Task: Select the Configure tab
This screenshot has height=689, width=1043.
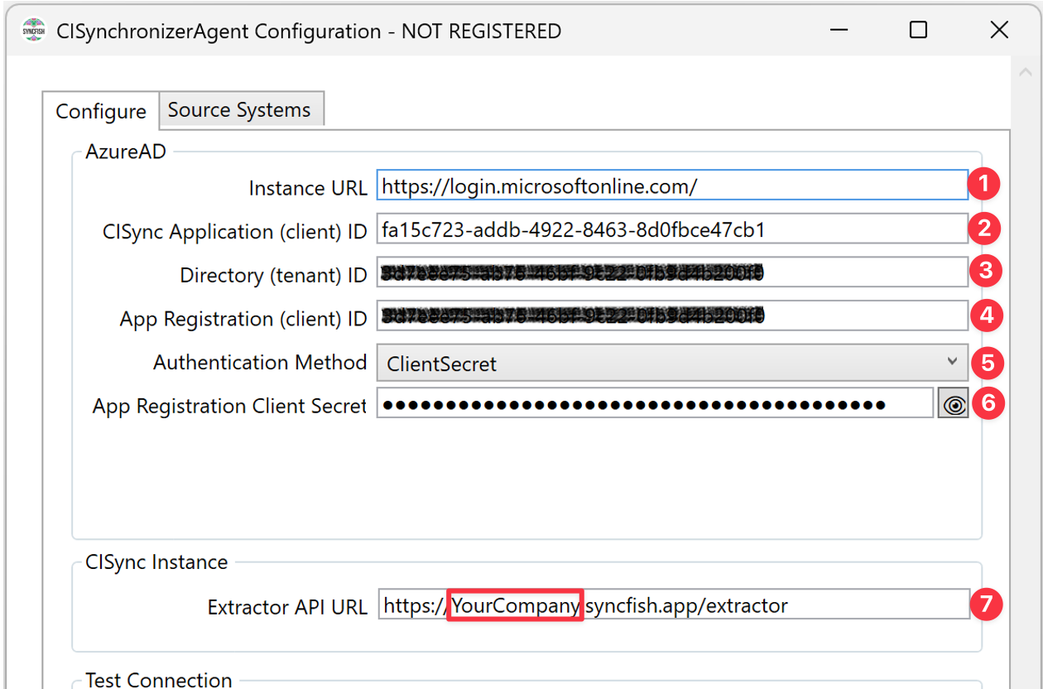Action: pos(101,111)
